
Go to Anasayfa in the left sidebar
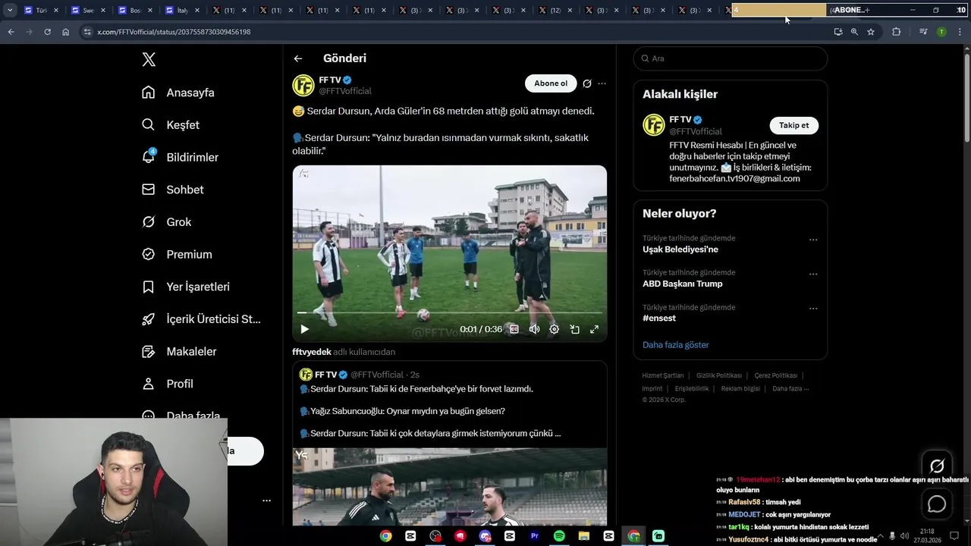coord(178,93)
